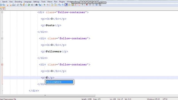Open the Search menu

(5, 2)
